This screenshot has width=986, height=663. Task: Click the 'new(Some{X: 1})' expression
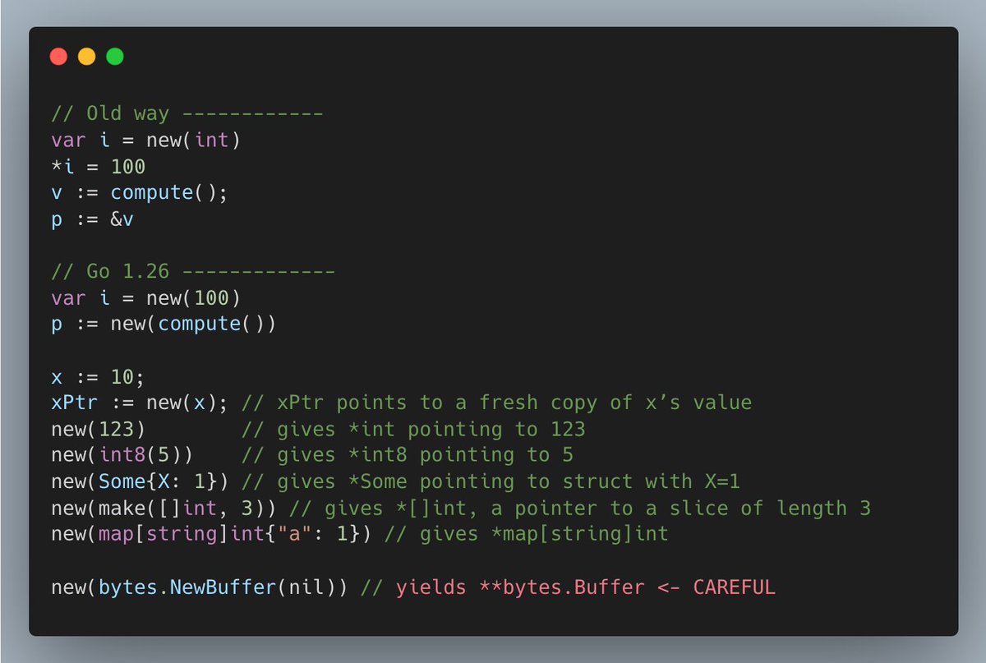[140, 481]
